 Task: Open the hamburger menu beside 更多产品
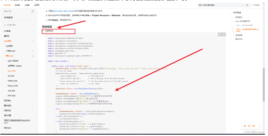pos(33,11)
